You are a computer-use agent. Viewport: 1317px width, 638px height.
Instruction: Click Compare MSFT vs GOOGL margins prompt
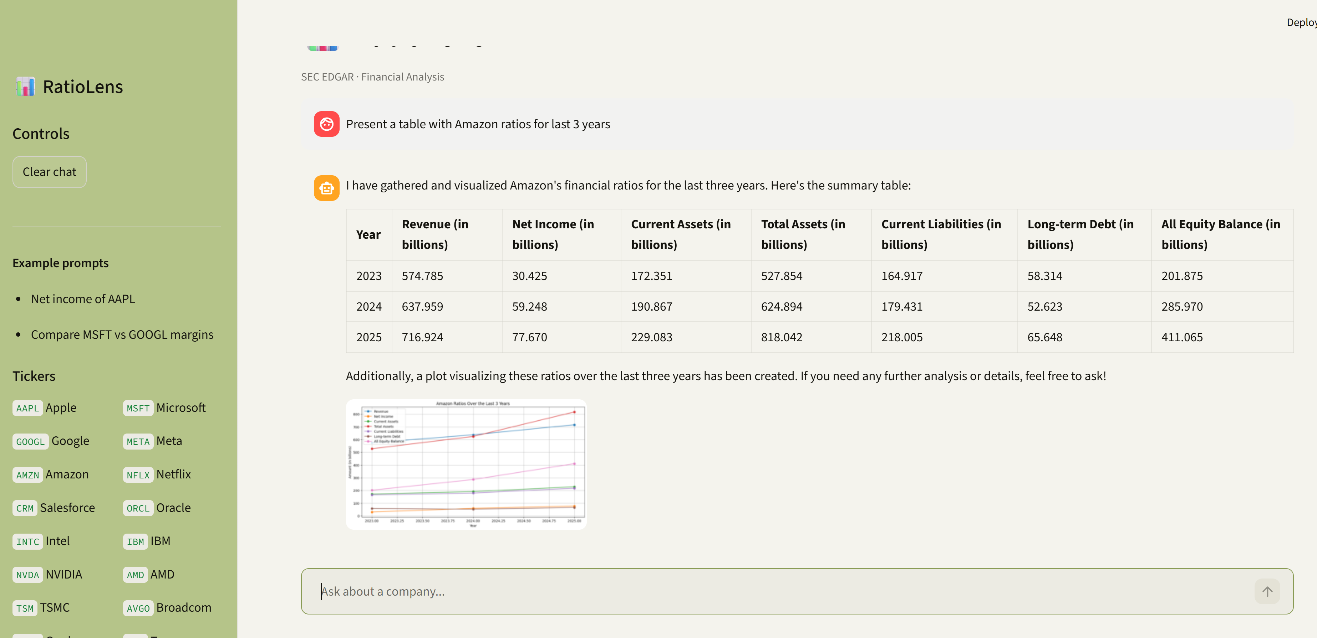122,334
